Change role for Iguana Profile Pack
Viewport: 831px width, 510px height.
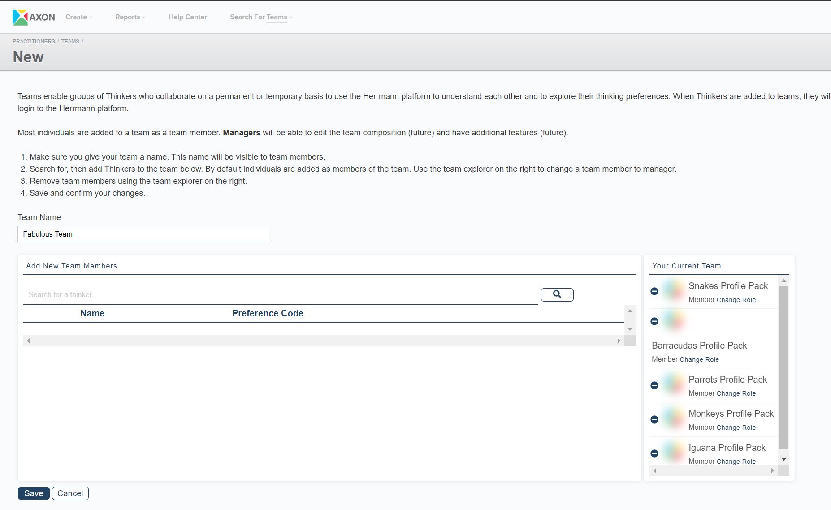pos(736,462)
